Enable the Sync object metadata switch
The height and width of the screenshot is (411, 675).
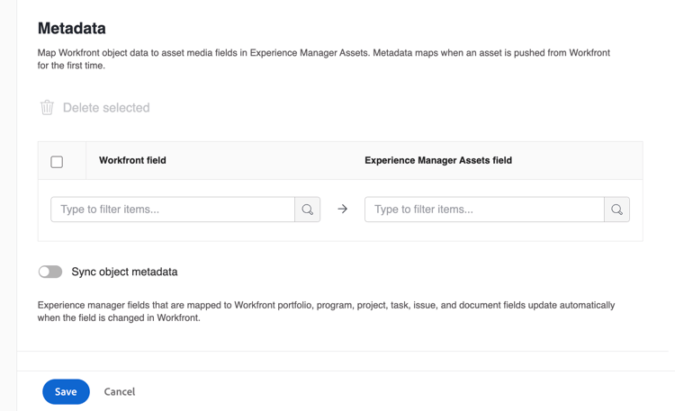pyautogui.click(x=50, y=272)
